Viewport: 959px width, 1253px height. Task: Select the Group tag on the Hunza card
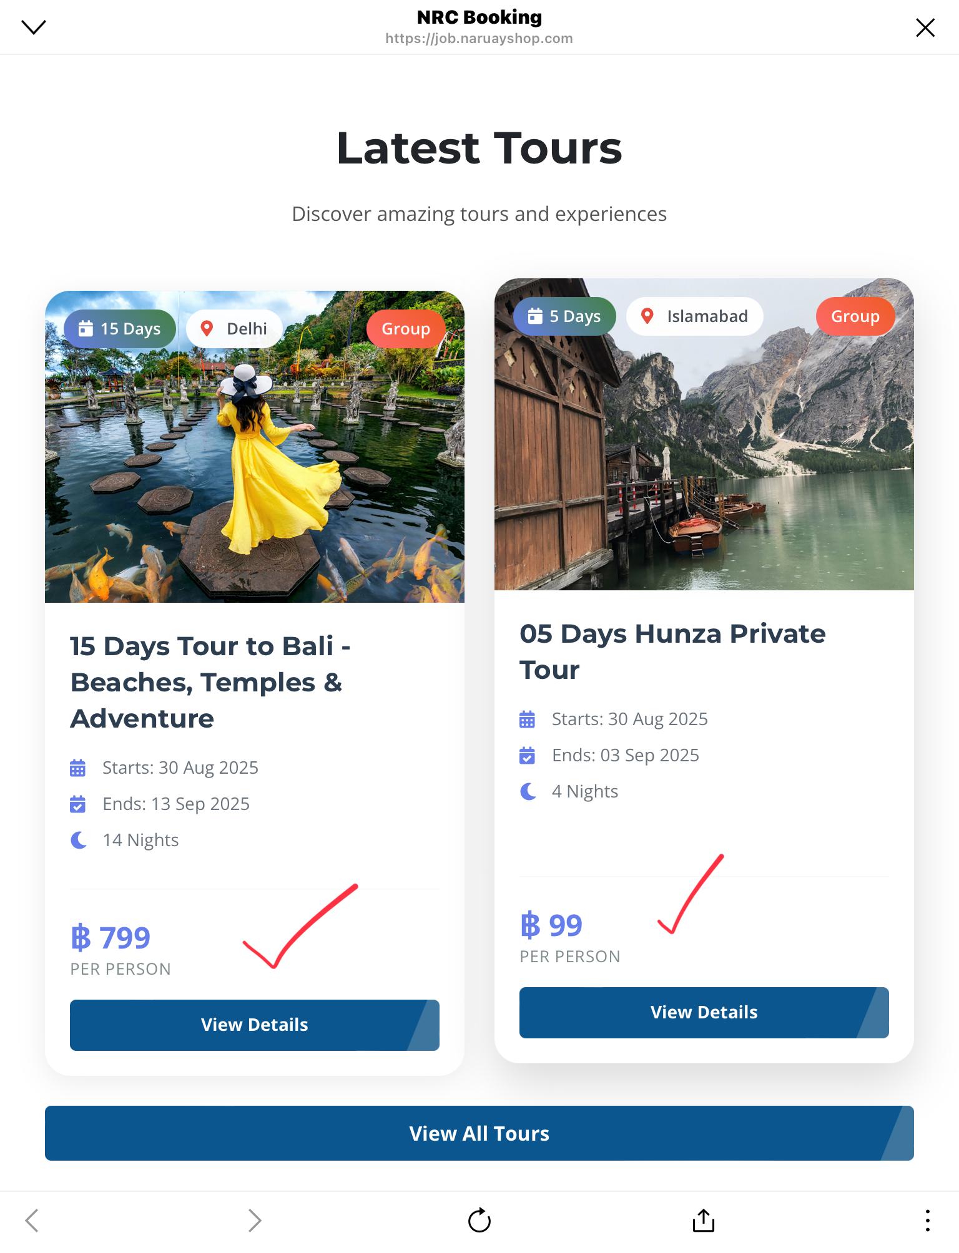point(855,316)
